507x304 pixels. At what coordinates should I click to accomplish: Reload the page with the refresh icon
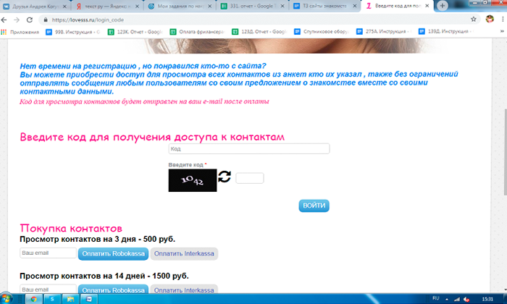click(x=30, y=20)
